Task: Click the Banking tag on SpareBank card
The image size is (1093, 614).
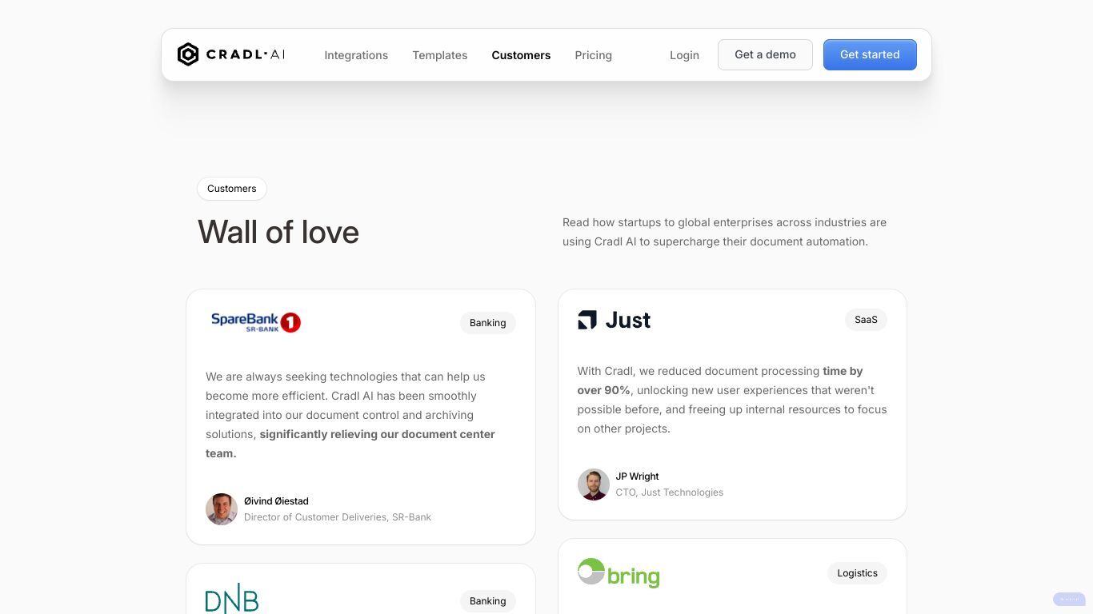Action: 487,323
